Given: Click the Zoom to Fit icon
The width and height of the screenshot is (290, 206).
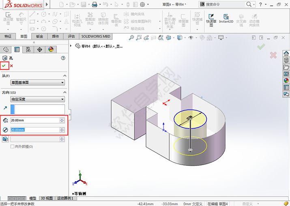Looking at the screenshot, I should tap(131, 38).
